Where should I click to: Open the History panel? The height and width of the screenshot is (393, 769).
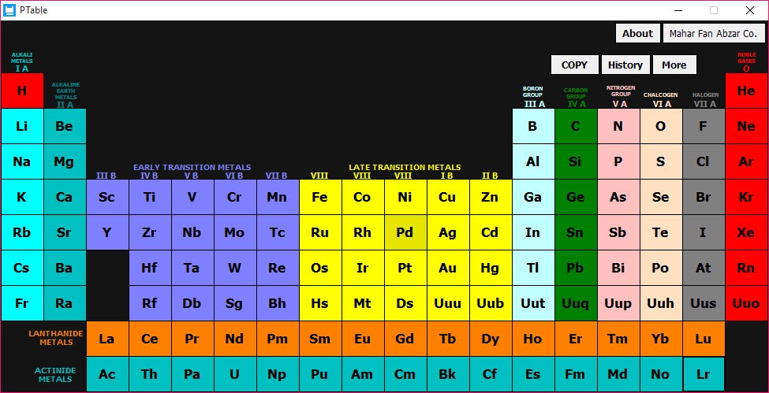(625, 65)
